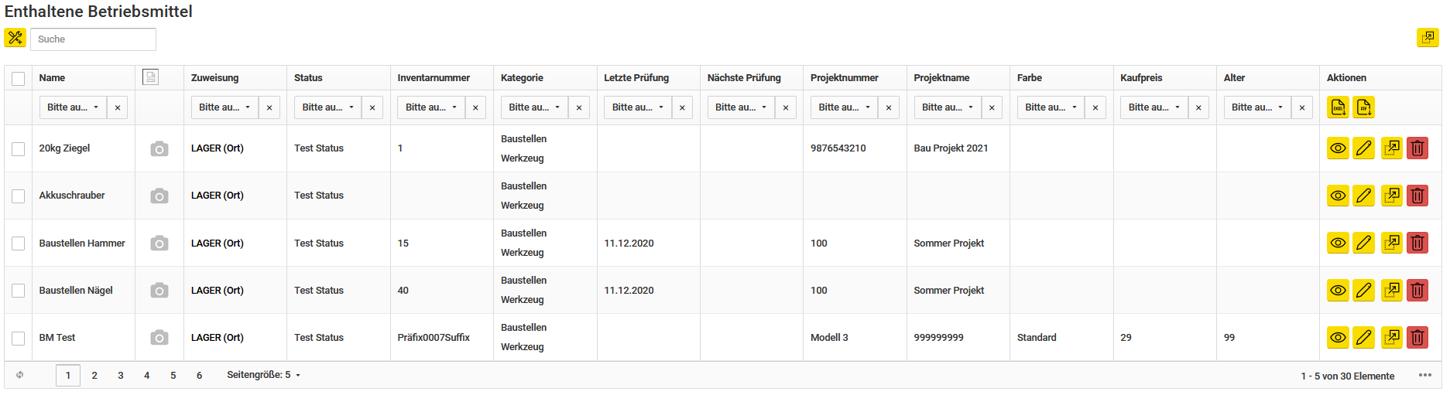This screenshot has width=1450, height=395.
Task: Clear the Status filter
Action: pyautogui.click(x=372, y=107)
